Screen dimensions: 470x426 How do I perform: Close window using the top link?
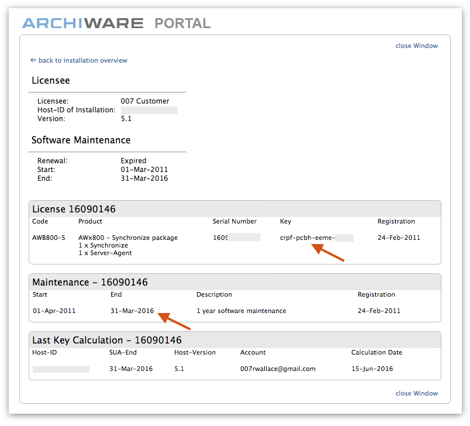click(416, 46)
